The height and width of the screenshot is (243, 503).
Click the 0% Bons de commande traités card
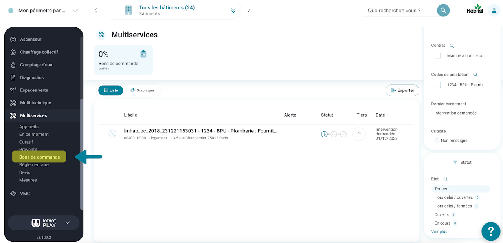pyautogui.click(x=123, y=60)
